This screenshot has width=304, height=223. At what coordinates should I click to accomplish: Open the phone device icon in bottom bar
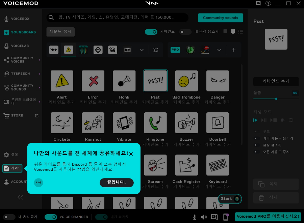click(x=226, y=217)
